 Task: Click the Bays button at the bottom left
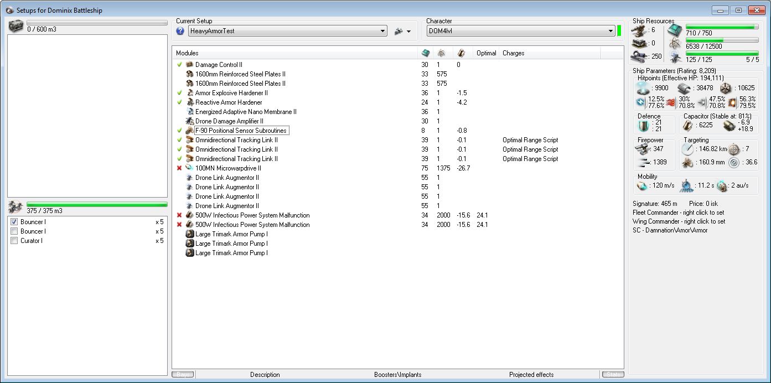click(183, 375)
